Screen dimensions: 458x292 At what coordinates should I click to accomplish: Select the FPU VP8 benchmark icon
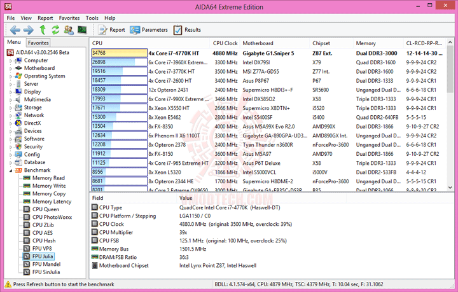coord(27,249)
